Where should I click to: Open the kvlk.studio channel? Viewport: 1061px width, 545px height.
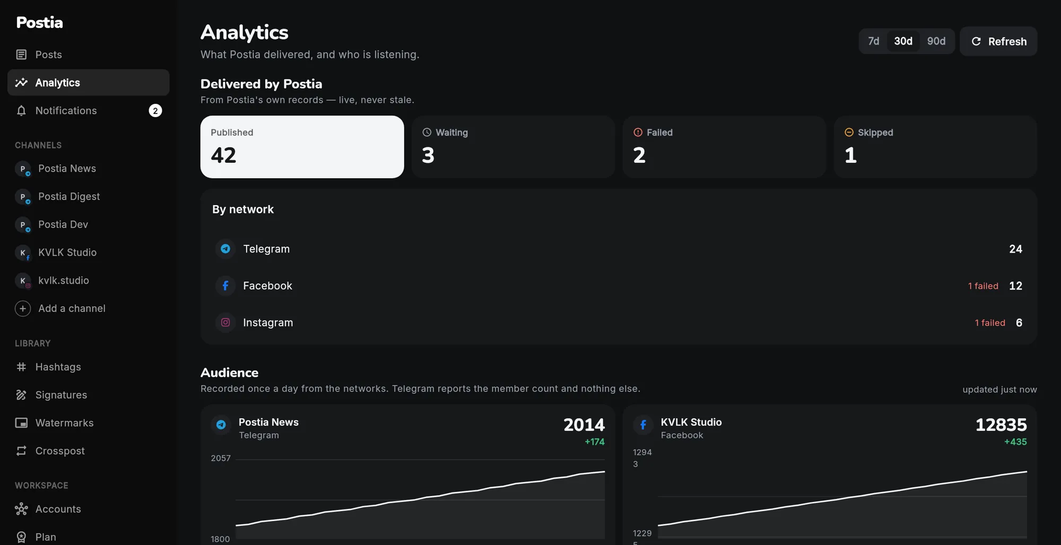pyautogui.click(x=89, y=280)
